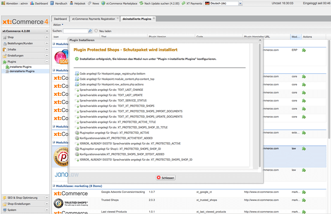
Task: Open News in the top bar
Action: 94,3
